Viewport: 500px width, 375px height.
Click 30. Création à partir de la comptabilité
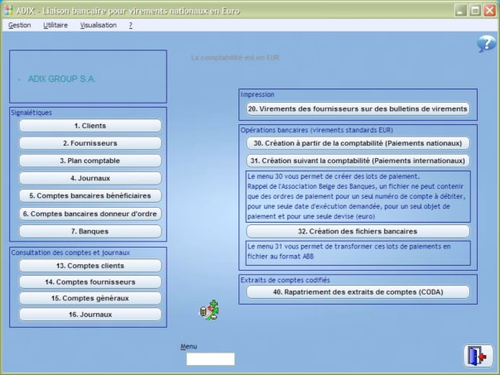(358, 143)
